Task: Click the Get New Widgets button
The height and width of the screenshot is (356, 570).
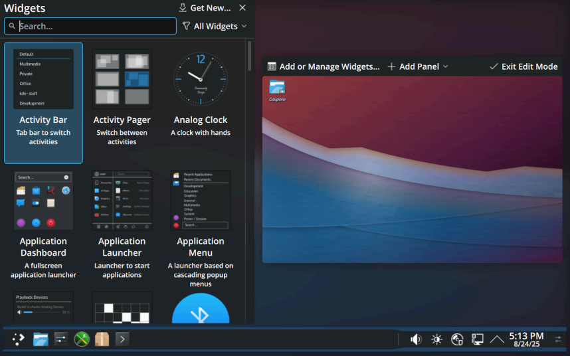Action: (205, 8)
